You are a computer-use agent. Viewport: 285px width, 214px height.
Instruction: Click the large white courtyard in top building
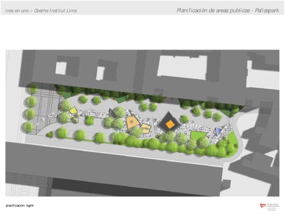(182, 67)
